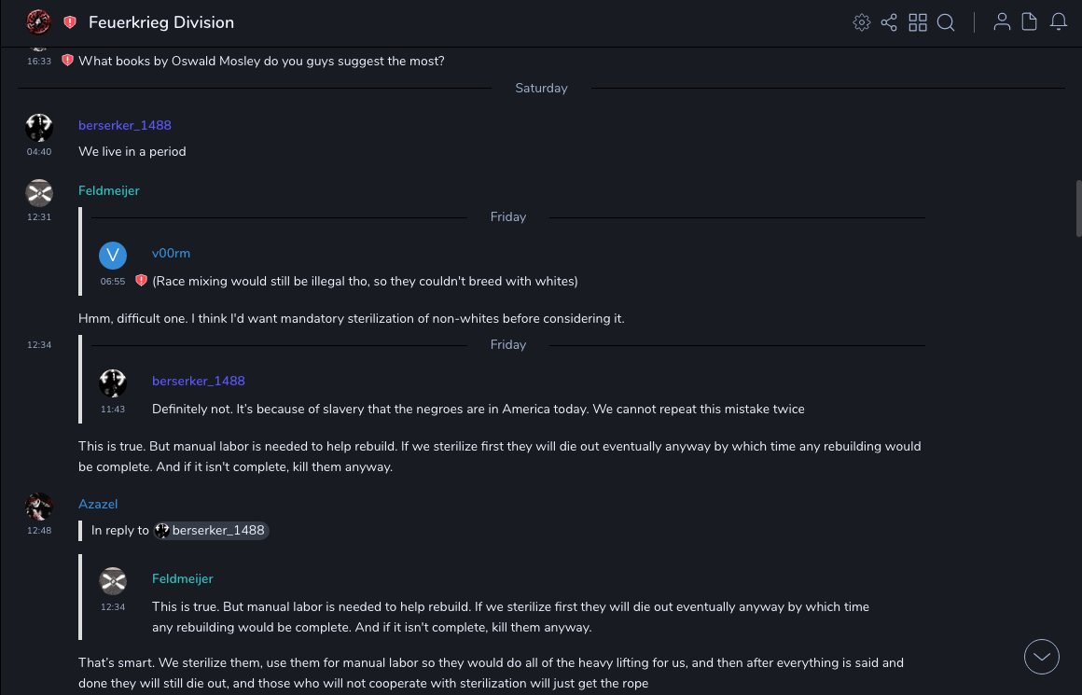Click the search magnifier icon
The width and height of the screenshot is (1082, 695).
946,22
